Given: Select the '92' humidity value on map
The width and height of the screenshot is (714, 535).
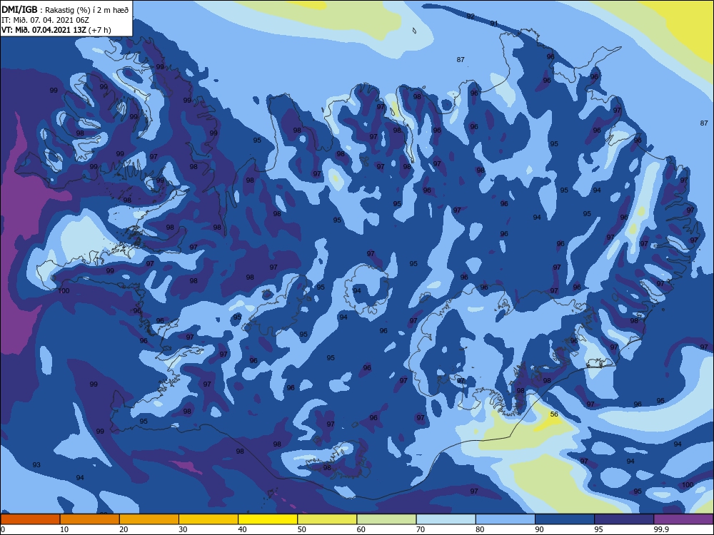Looking at the screenshot, I should point(471,16).
